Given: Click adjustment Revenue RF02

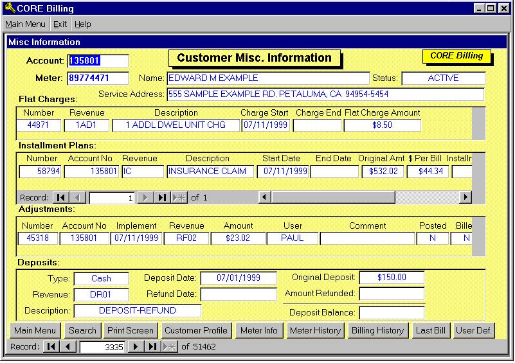Looking at the screenshot, I should (x=186, y=238).
